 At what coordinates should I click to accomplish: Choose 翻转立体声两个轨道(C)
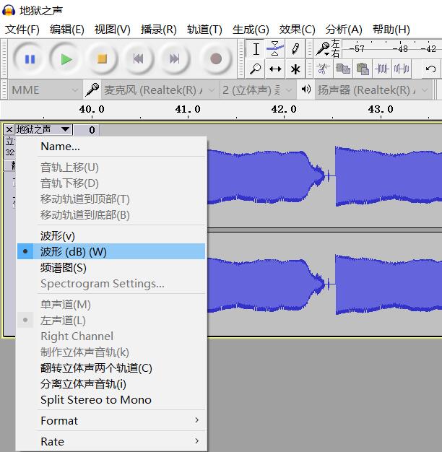point(111,368)
